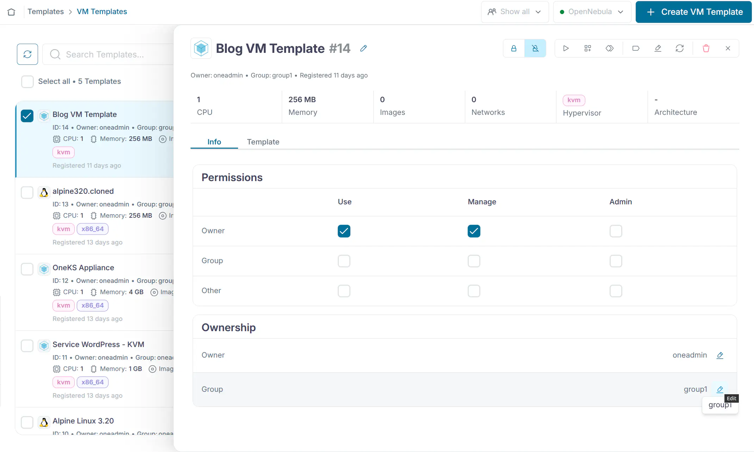Click the Unlock template icon
The height and width of the screenshot is (452, 754).
535,48
